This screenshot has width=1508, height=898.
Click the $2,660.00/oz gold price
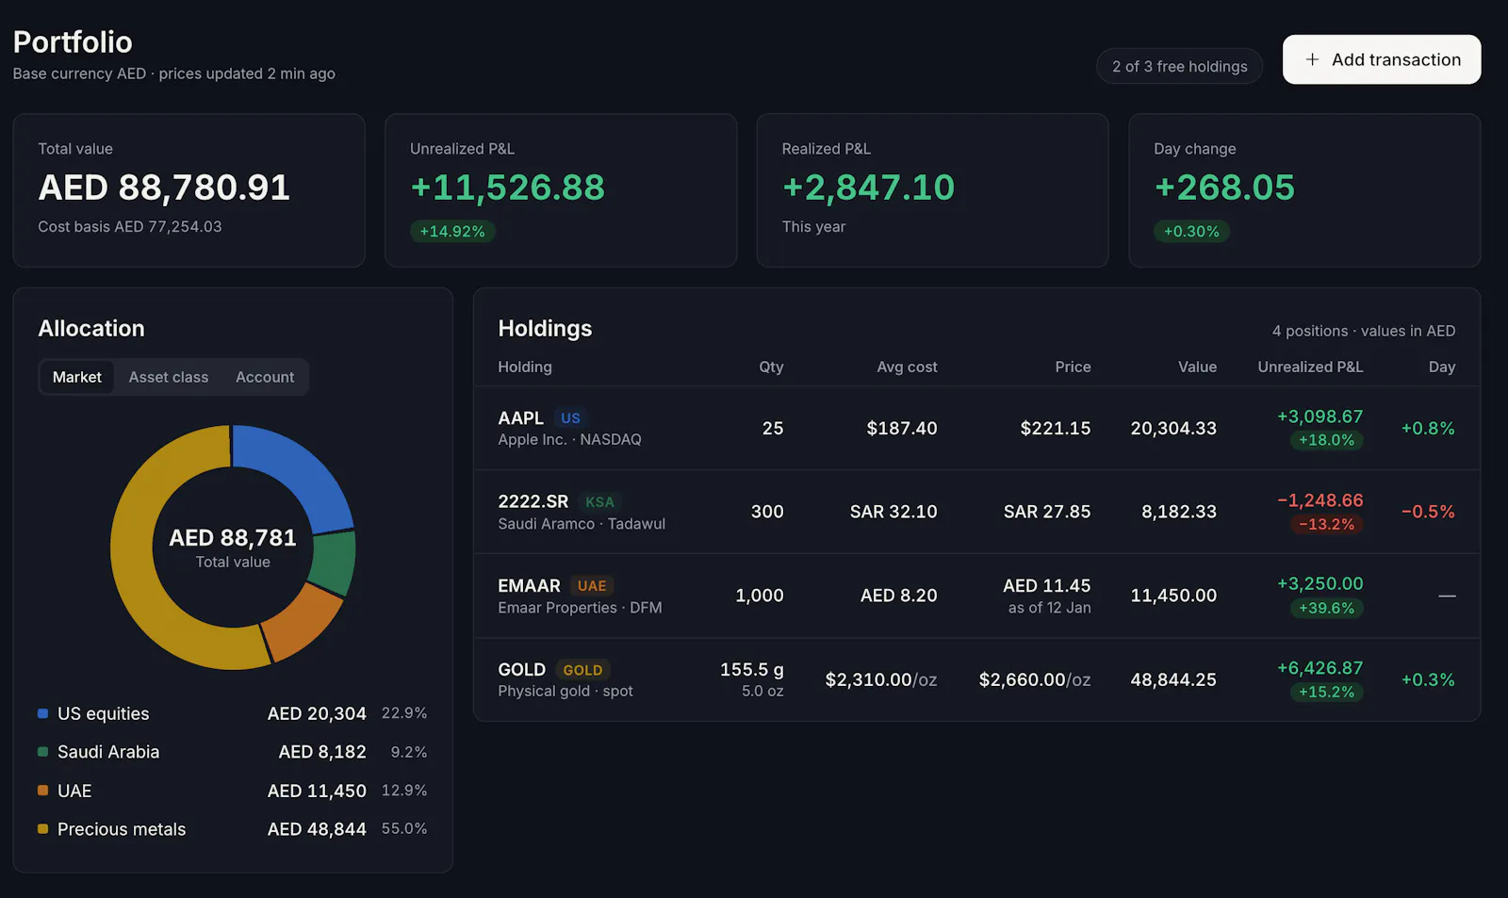coord(1035,679)
